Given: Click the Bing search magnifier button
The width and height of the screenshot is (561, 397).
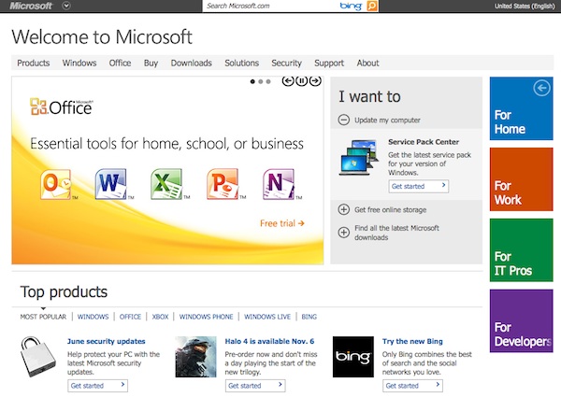Looking at the screenshot, I should [372, 6].
